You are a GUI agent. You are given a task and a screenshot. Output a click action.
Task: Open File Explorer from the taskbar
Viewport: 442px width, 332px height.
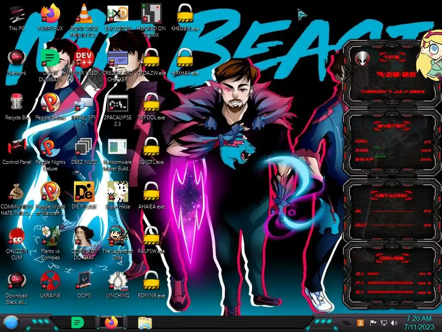pos(145,323)
